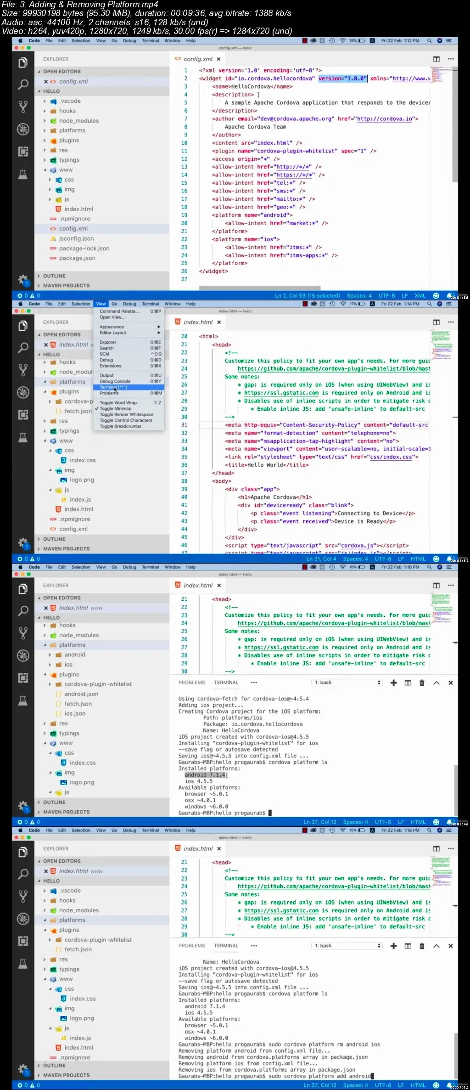Image resolution: width=470 pixels, height=1090 pixels.
Task: Open Spotlight search in the 1:12 PM menu bar
Action: point(429,40)
